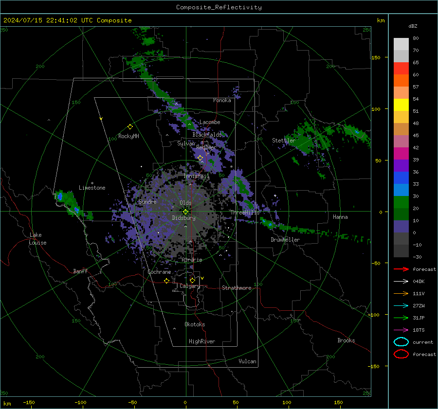Click the yellow diamond marker above RockyMH
This screenshot has height=409, width=438.
[130, 127]
